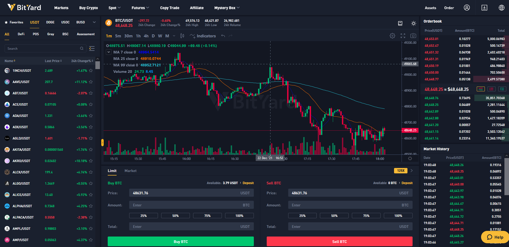Screen dimensions: 509x247
Task: Select 50% amount for Buy BTC
Action: pos(175,216)
